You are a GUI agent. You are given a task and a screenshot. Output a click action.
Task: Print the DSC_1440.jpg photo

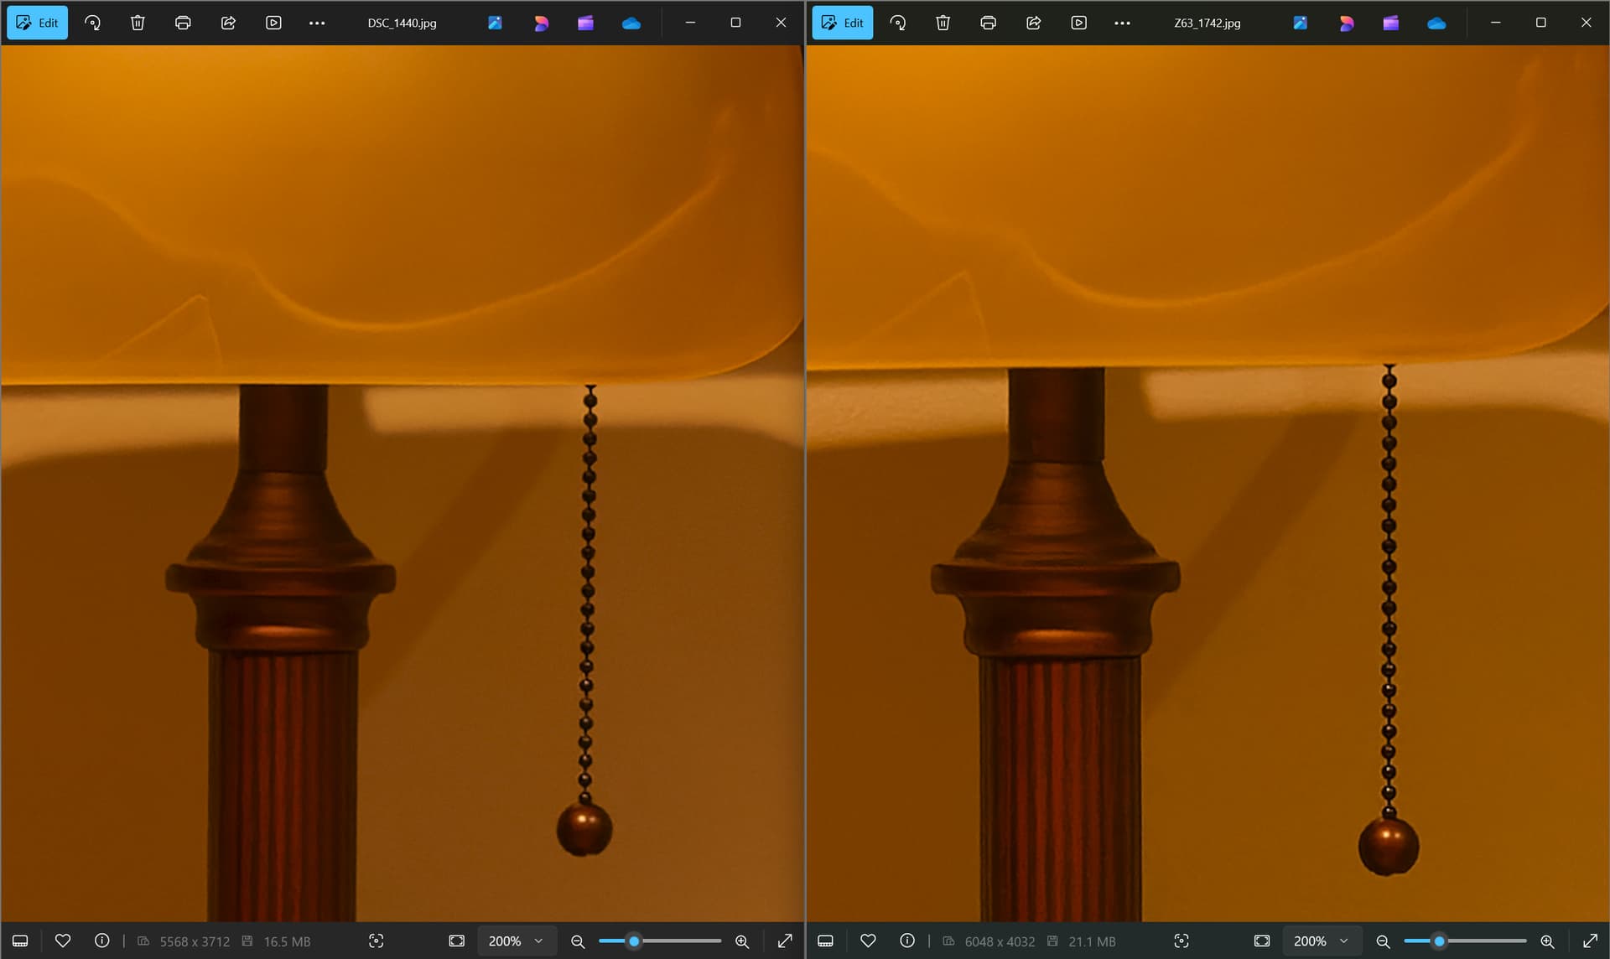[x=183, y=23]
